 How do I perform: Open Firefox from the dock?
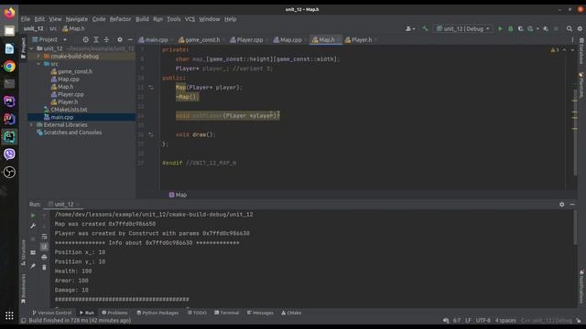pyautogui.click(x=9, y=13)
